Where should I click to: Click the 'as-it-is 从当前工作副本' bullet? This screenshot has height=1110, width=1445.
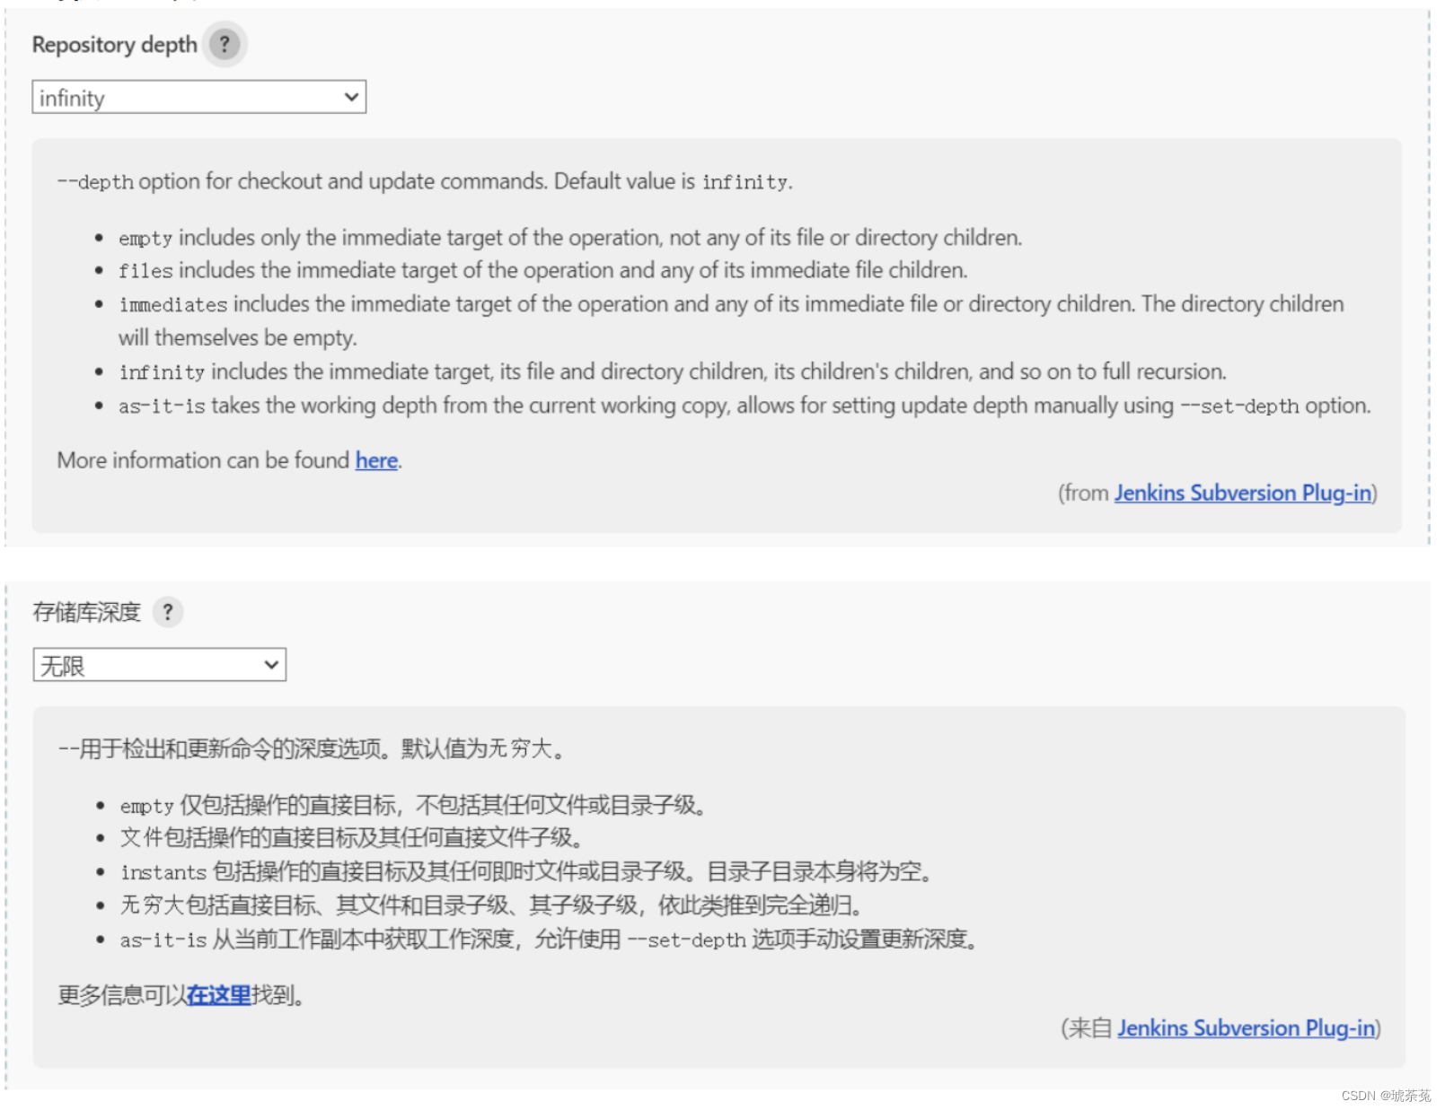point(550,940)
